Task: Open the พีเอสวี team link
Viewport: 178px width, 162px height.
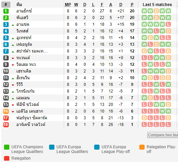Action: pyautogui.click(x=22, y=18)
